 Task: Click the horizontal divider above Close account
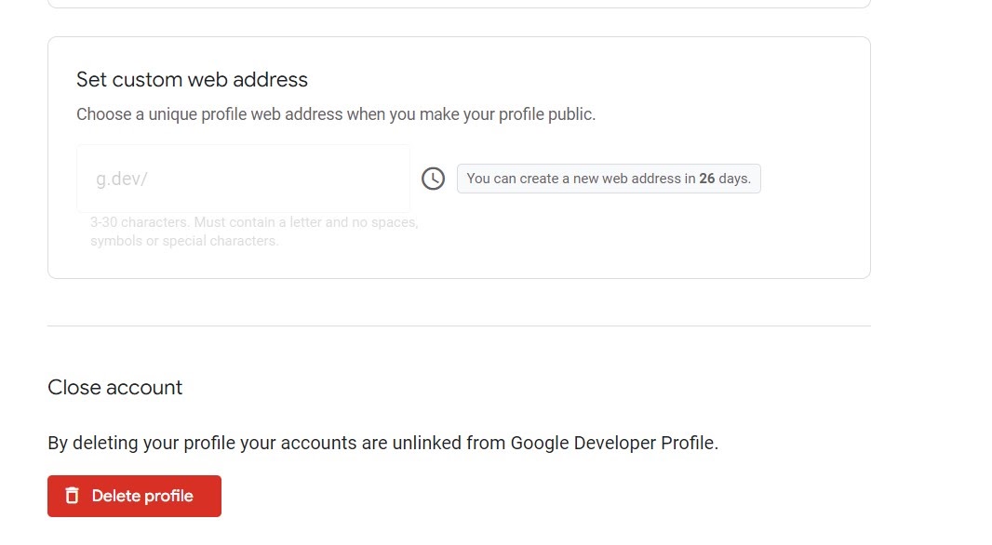click(x=459, y=326)
